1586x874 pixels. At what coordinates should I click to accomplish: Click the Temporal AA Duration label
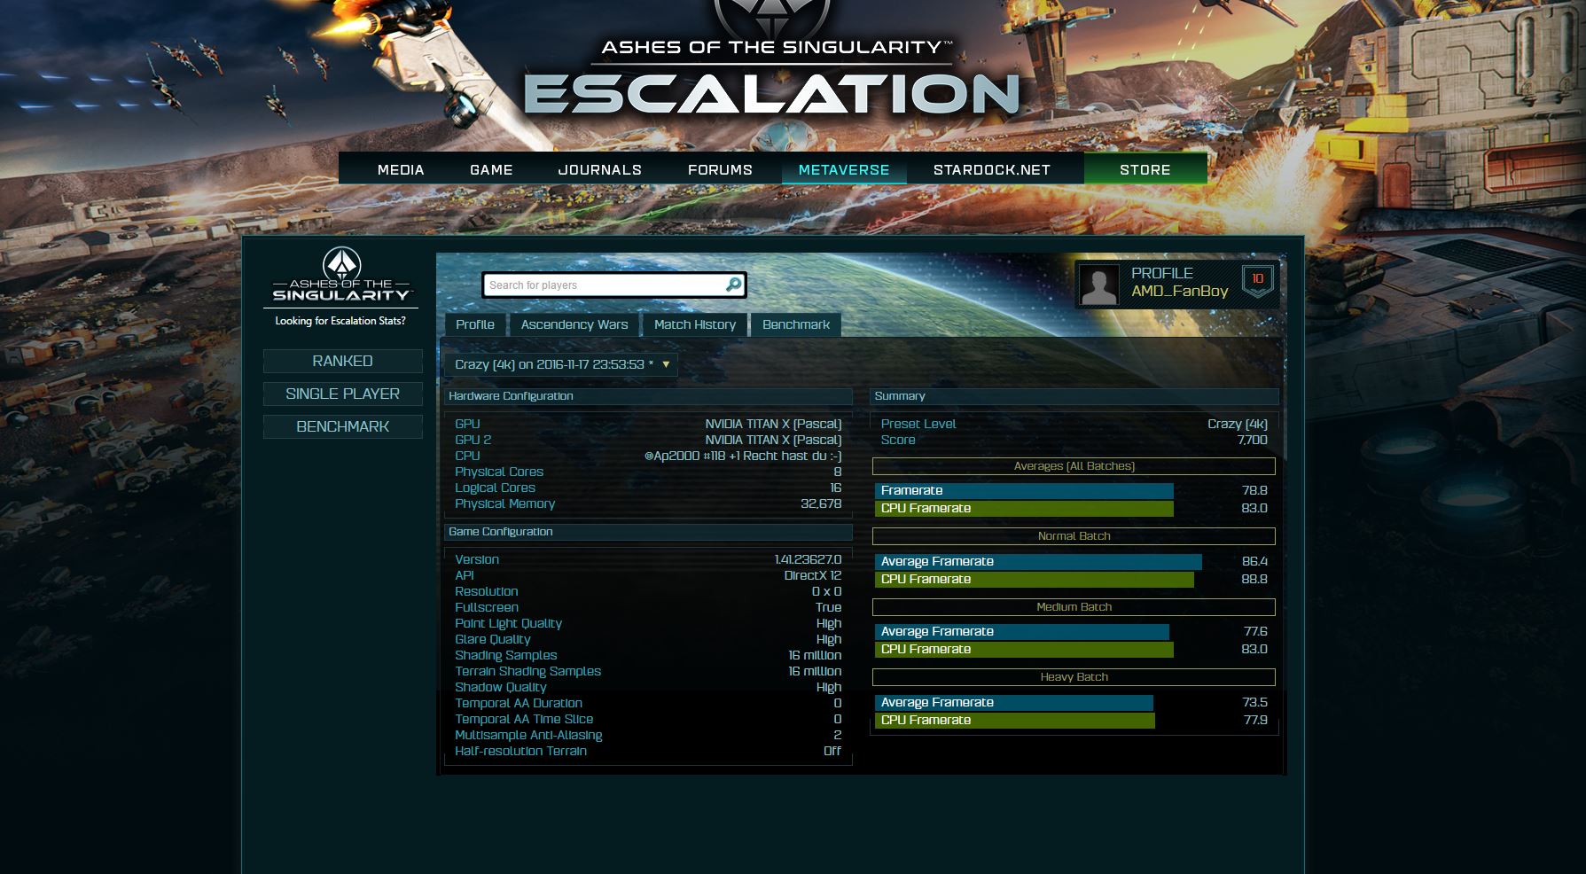[519, 703]
